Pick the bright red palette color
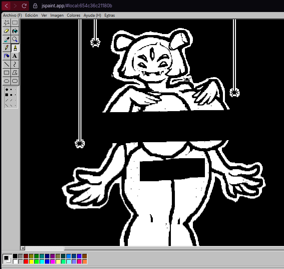This screenshot has width=284, height=269. pos(26,262)
